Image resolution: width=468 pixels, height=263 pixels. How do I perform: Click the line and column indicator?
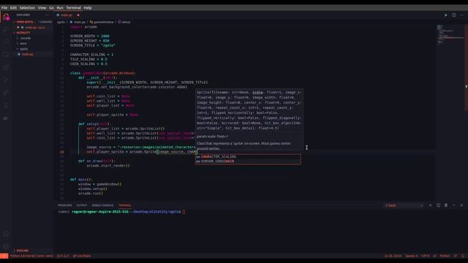coord(393,256)
